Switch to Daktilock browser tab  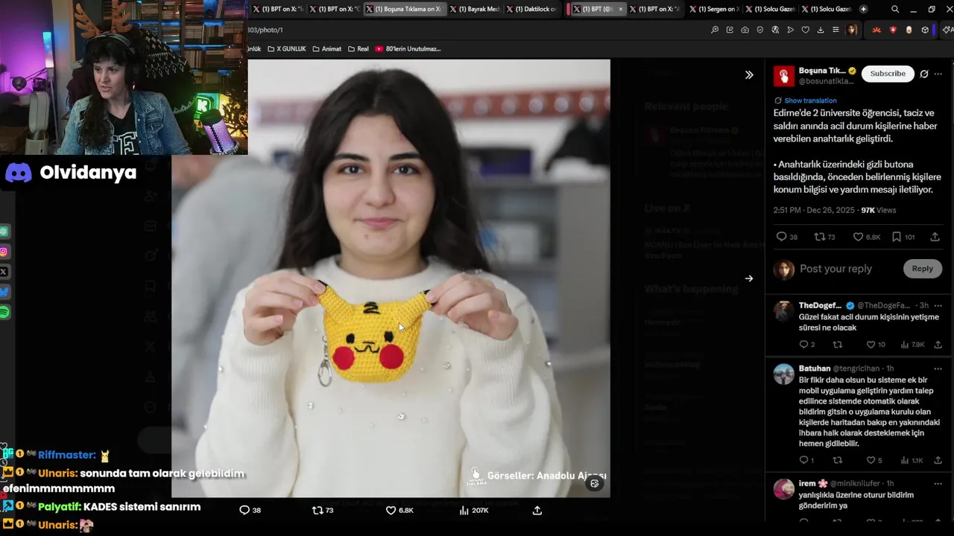click(x=531, y=9)
